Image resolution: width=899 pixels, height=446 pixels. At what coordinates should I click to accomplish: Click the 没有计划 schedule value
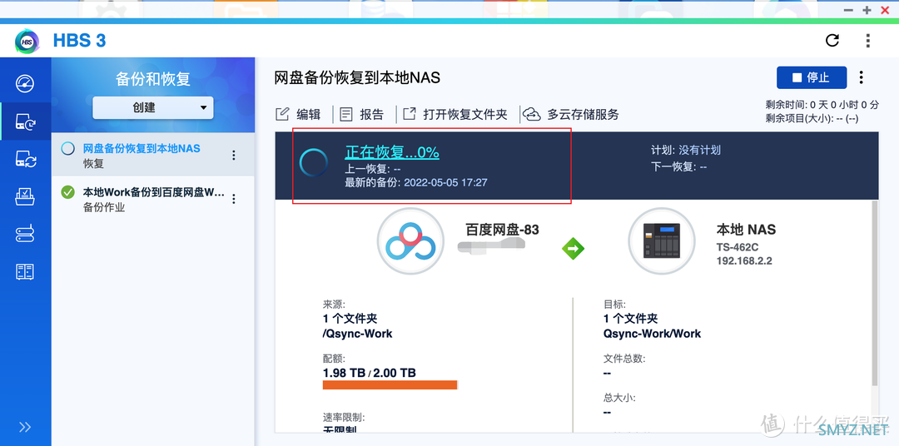699,151
